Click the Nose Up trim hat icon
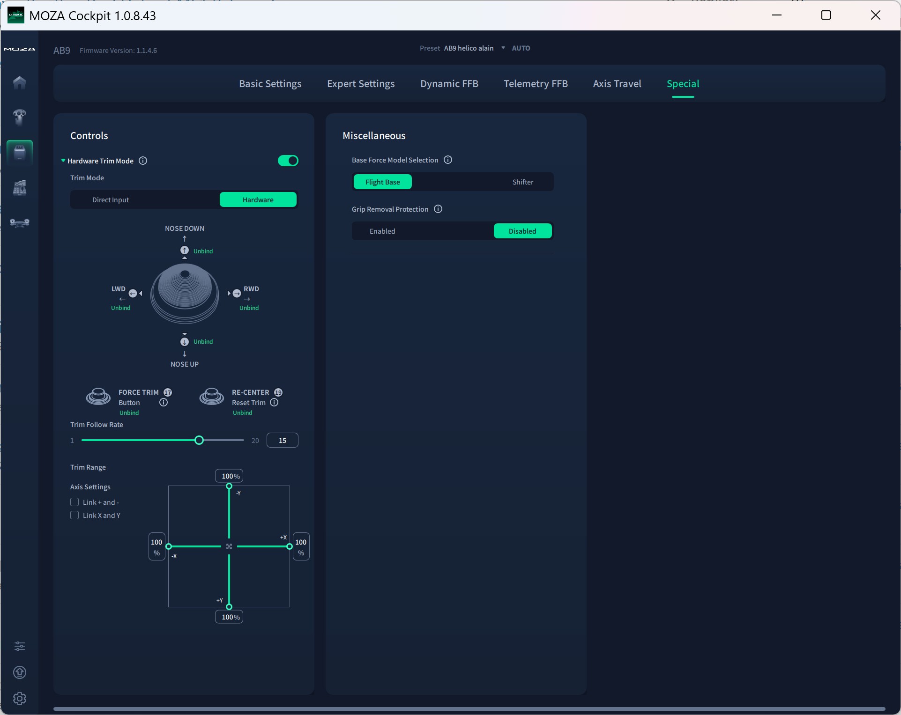 (185, 341)
